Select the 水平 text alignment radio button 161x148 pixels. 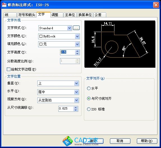click(x=89, y=88)
